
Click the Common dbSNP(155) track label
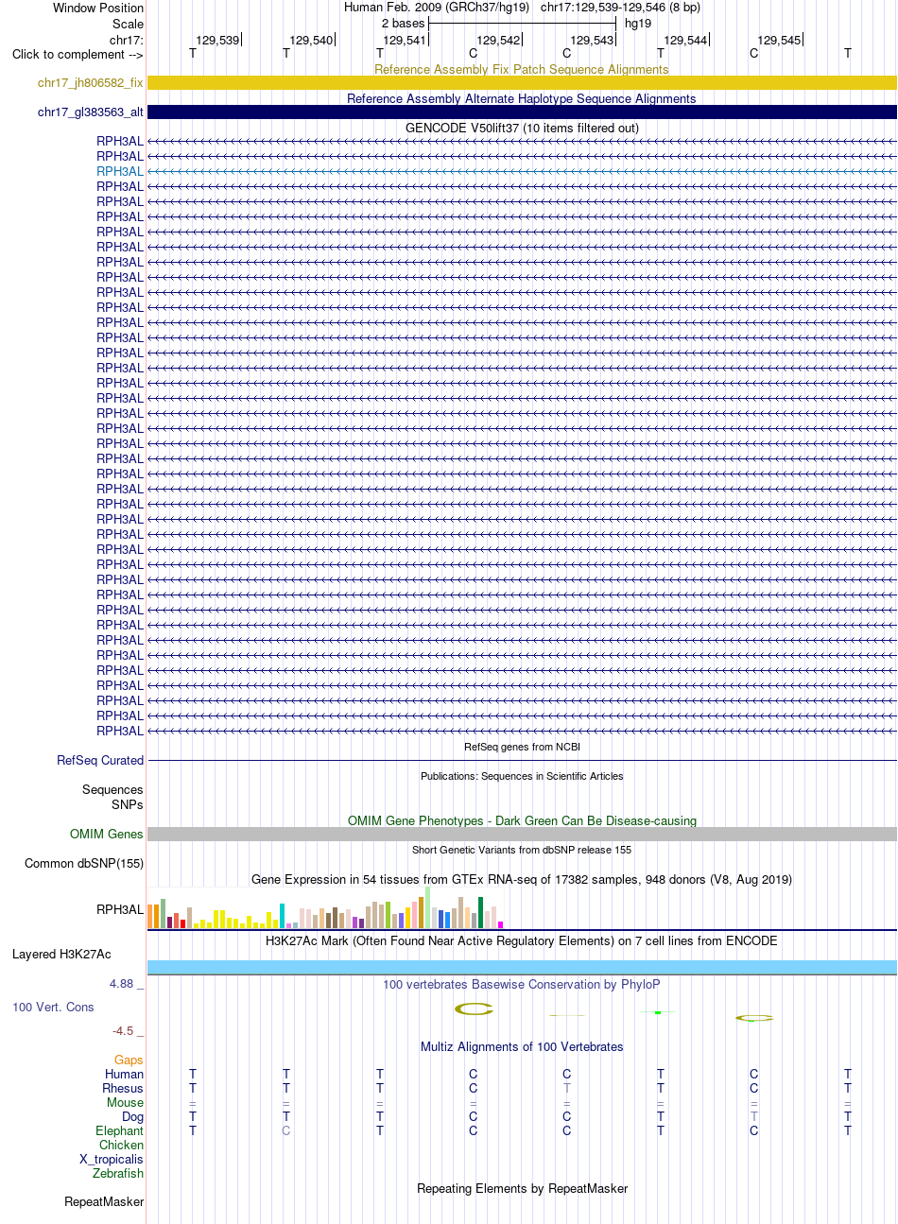point(84,864)
